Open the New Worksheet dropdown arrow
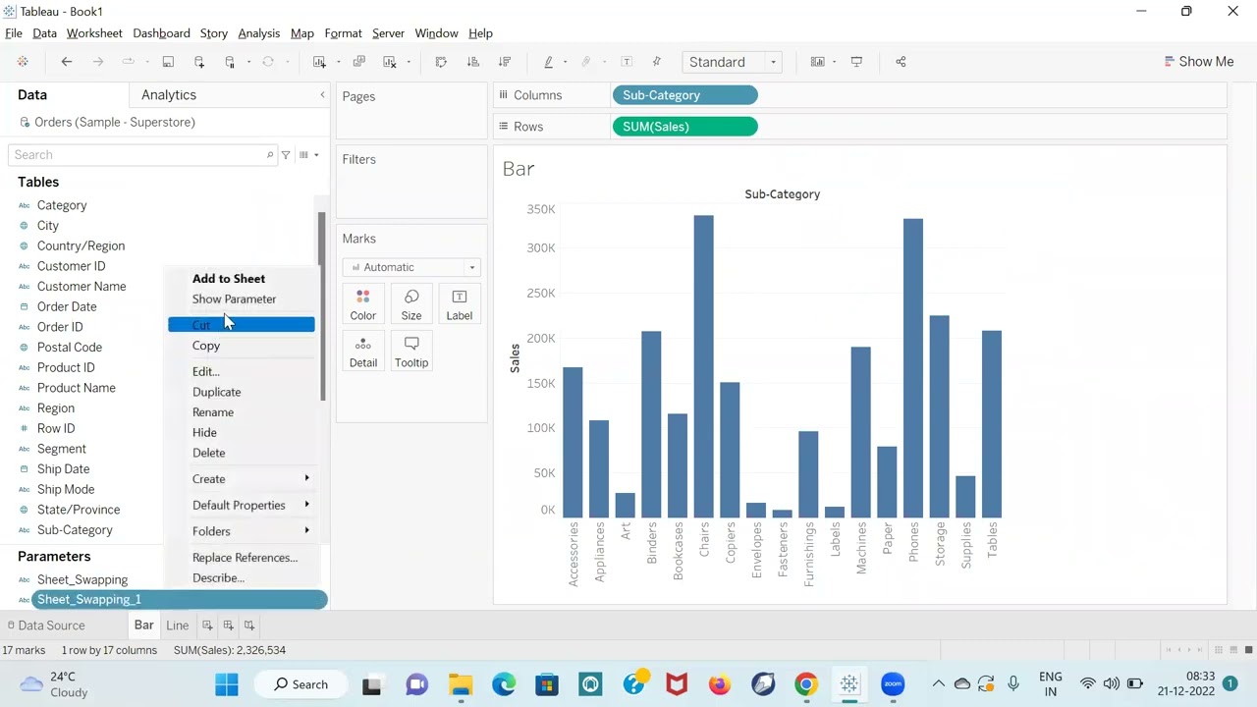This screenshot has height=707, width=1257. [x=338, y=62]
